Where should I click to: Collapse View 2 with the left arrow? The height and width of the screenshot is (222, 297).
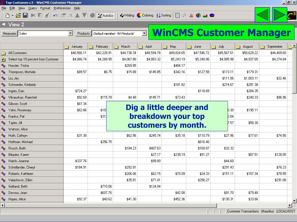pos(3,24)
